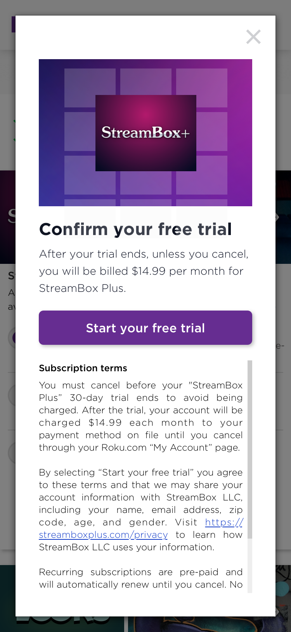The height and width of the screenshot is (632, 291).
Task: Open the streamboxplus.com/privacy link
Action: pyautogui.click(x=102, y=535)
